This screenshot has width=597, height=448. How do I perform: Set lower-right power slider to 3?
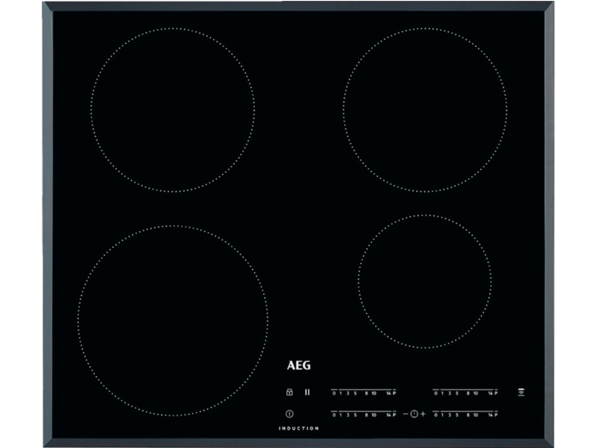[450, 415]
